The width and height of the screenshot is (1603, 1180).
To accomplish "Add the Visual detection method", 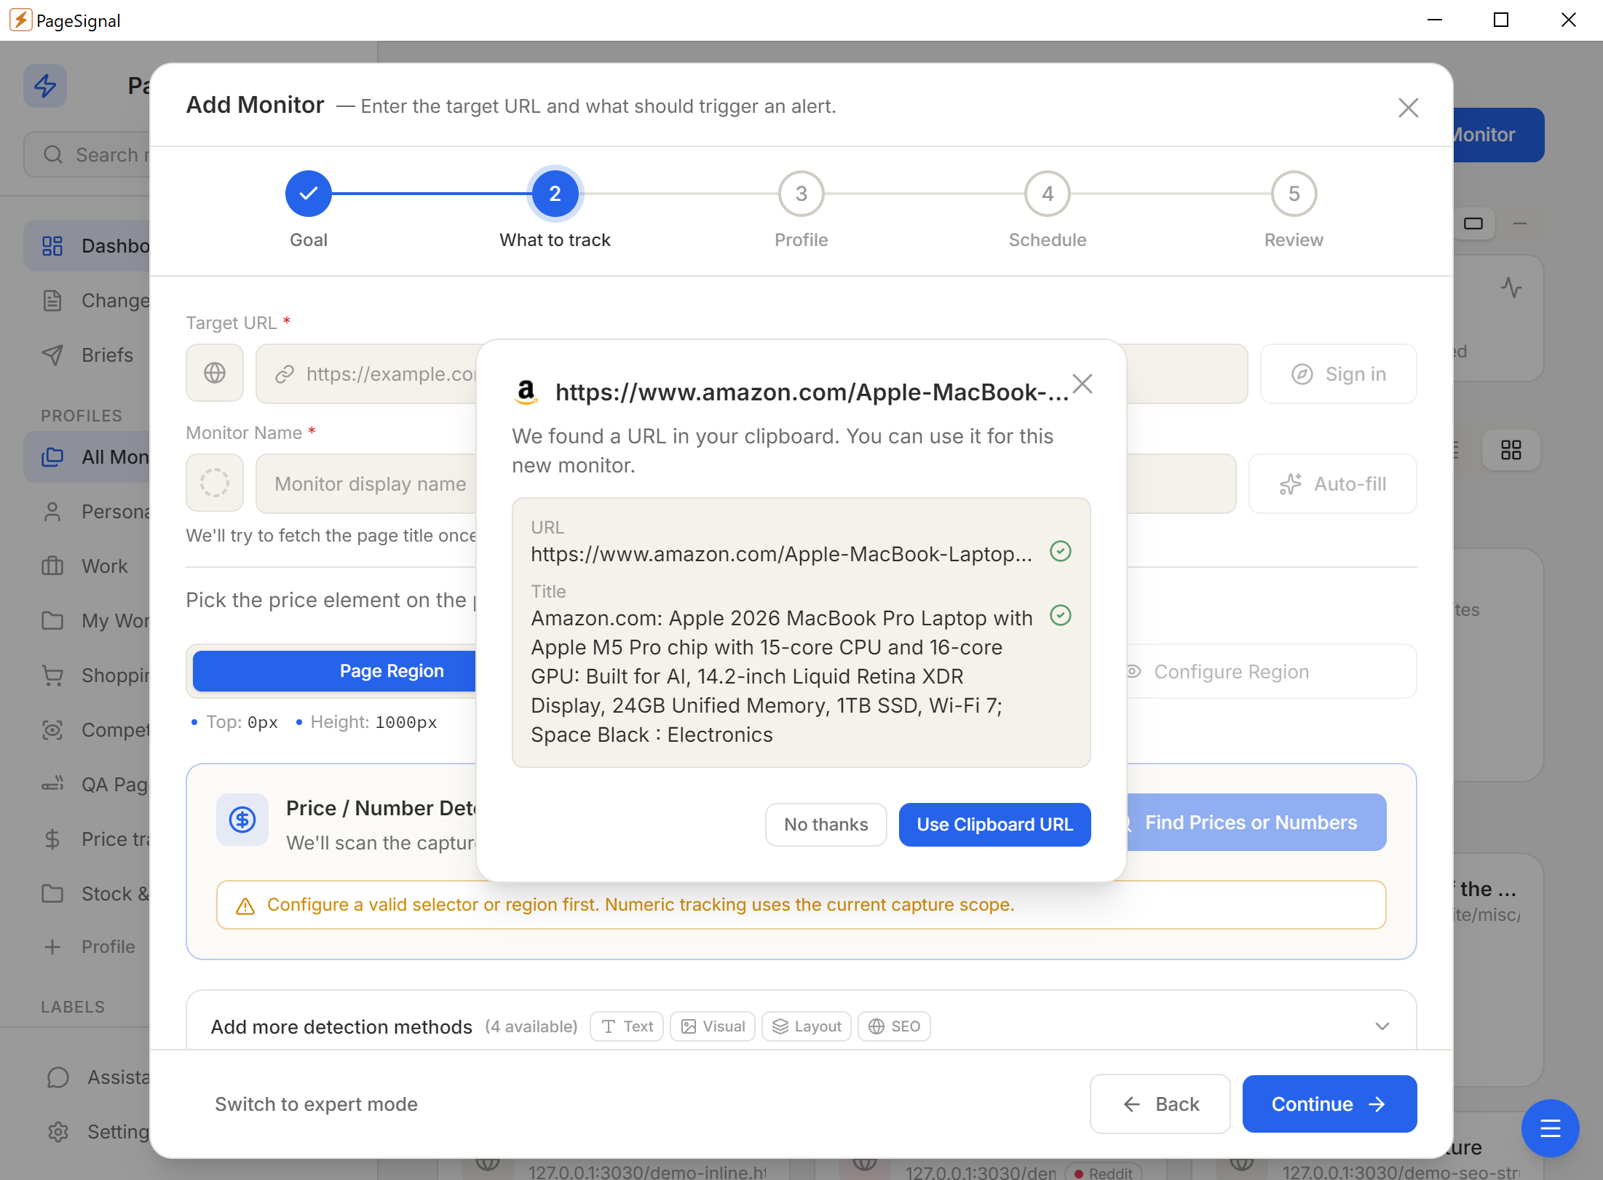I will pos(713,1026).
